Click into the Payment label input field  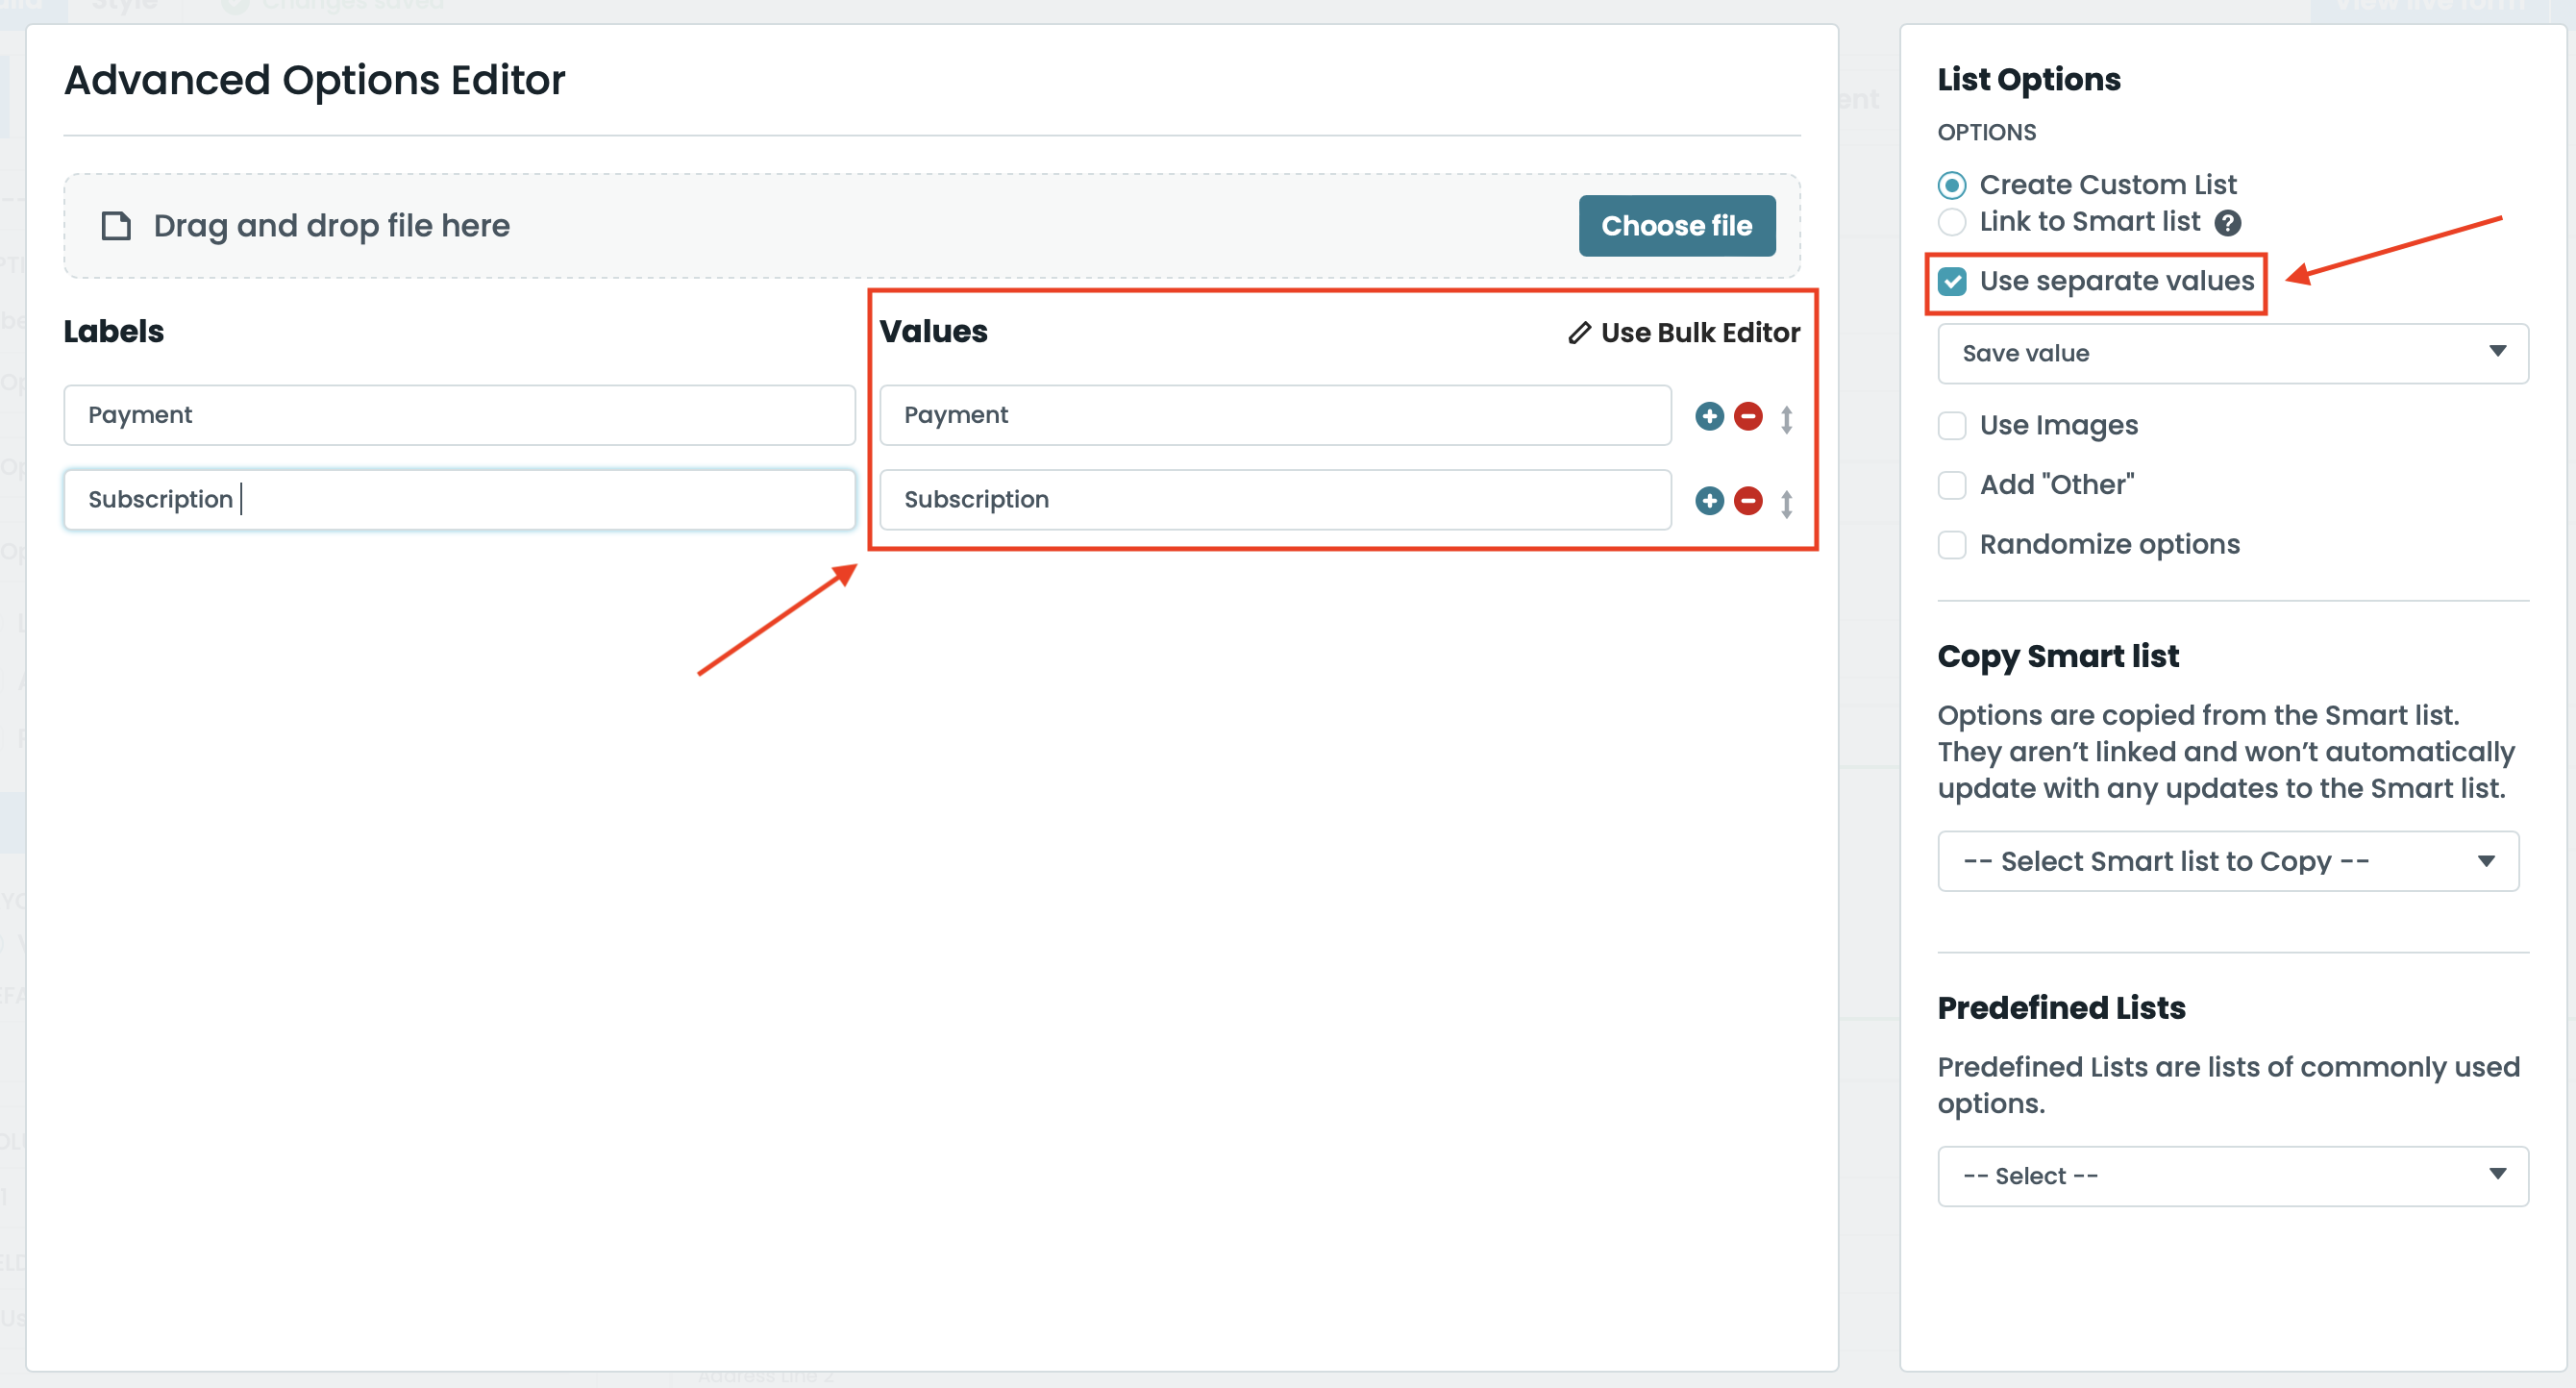459,415
